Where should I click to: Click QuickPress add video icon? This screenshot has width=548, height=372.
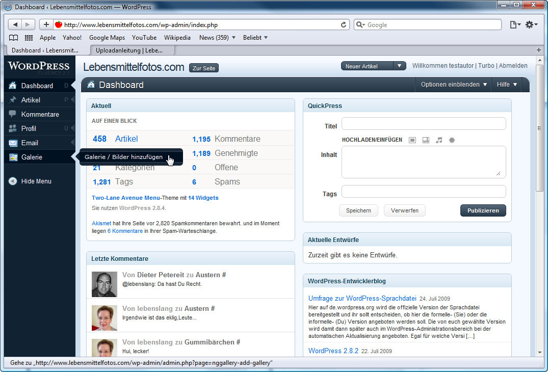tap(426, 140)
